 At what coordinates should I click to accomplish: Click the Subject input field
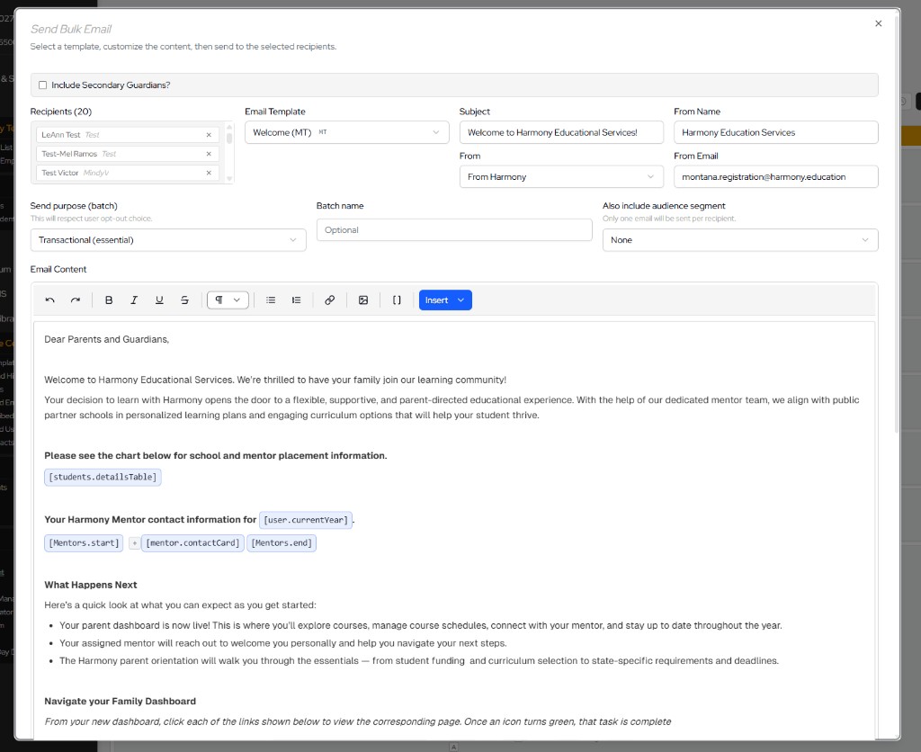561,132
